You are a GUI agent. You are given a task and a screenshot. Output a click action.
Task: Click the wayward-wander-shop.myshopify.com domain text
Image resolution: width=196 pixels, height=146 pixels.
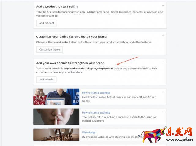[x=88, y=69]
